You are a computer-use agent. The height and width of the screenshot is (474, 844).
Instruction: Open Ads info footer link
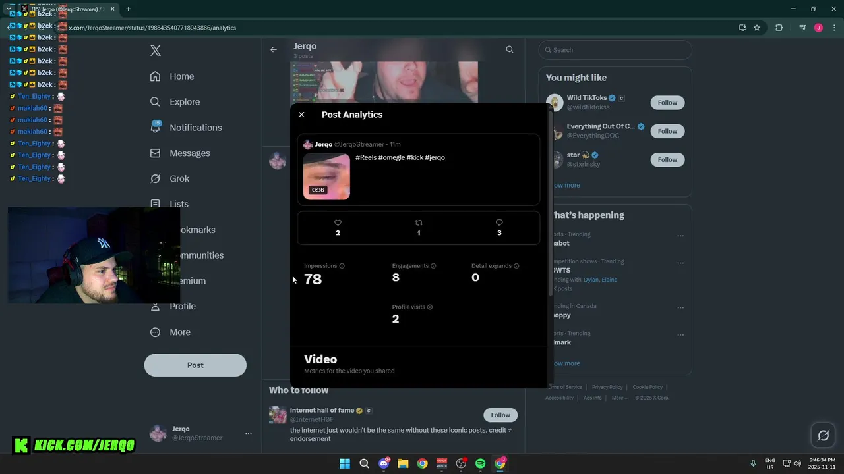click(x=592, y=398)
